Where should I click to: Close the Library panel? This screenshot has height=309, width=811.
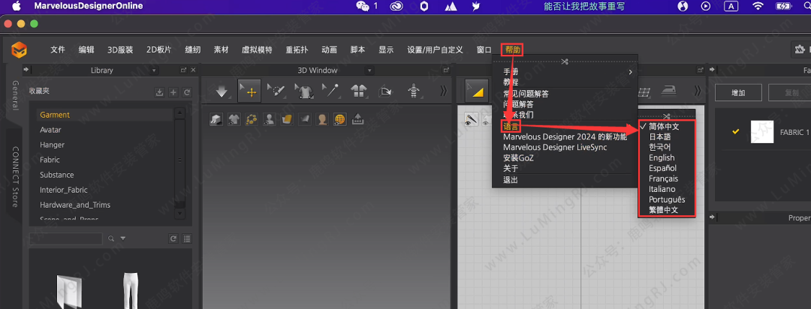[x=194, y=70]
